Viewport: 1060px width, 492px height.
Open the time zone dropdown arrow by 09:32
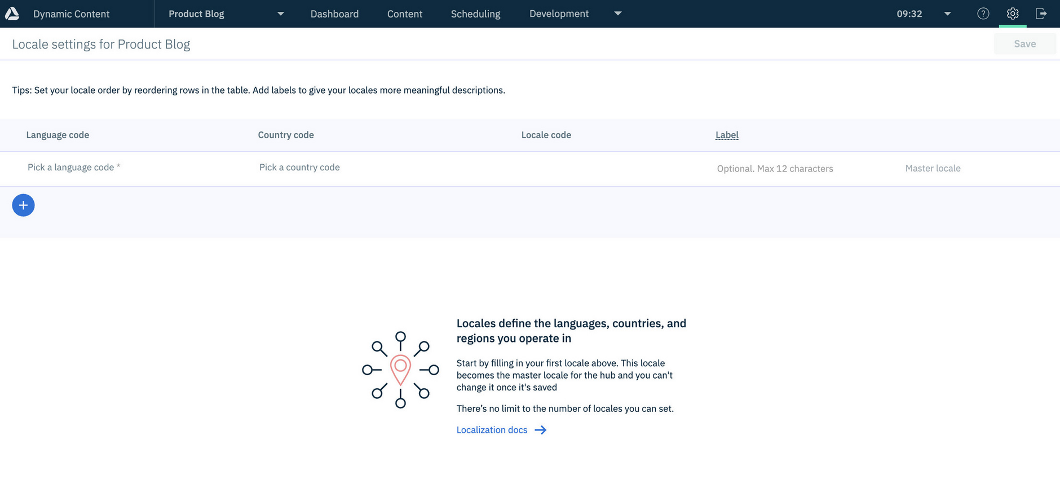point(948,14)
